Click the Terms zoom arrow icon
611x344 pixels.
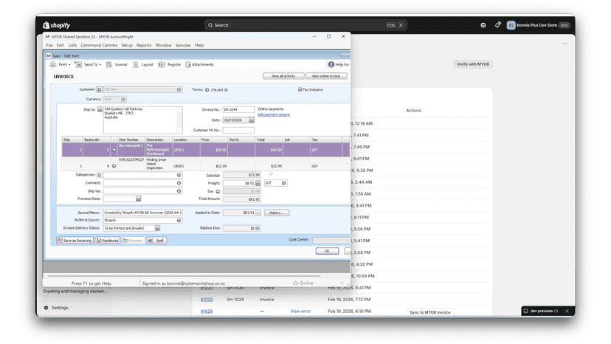[207, 90]
